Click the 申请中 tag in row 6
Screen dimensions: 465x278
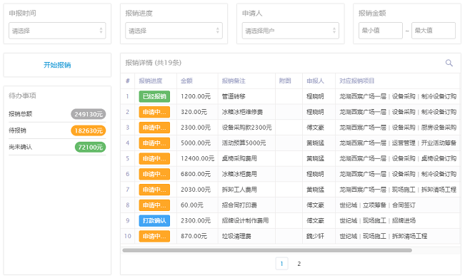pyautogui.click(x=154, y=174)
